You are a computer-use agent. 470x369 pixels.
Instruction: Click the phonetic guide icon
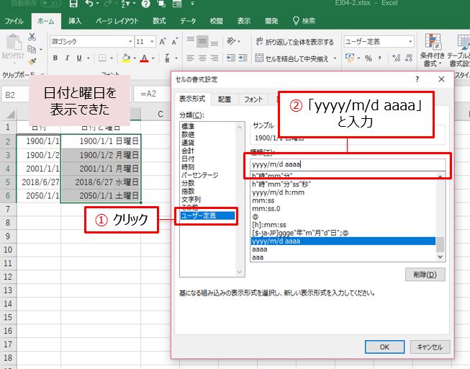pyautogui.click(x=167, y=58)
